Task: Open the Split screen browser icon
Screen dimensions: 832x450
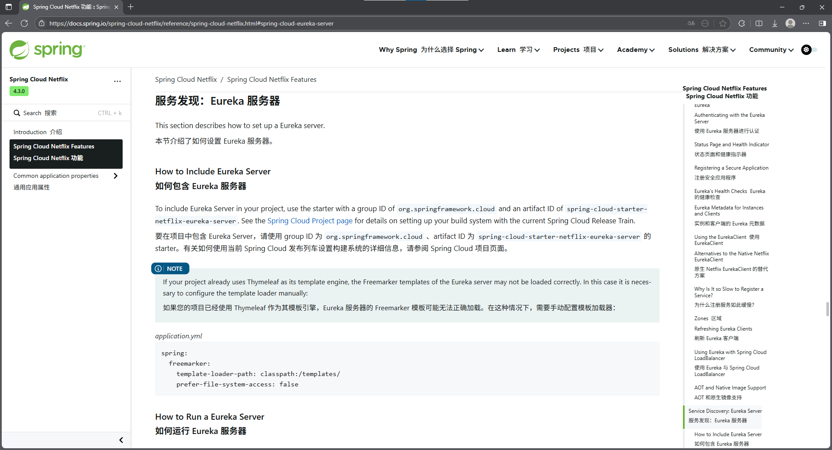Action: [759, 23]
